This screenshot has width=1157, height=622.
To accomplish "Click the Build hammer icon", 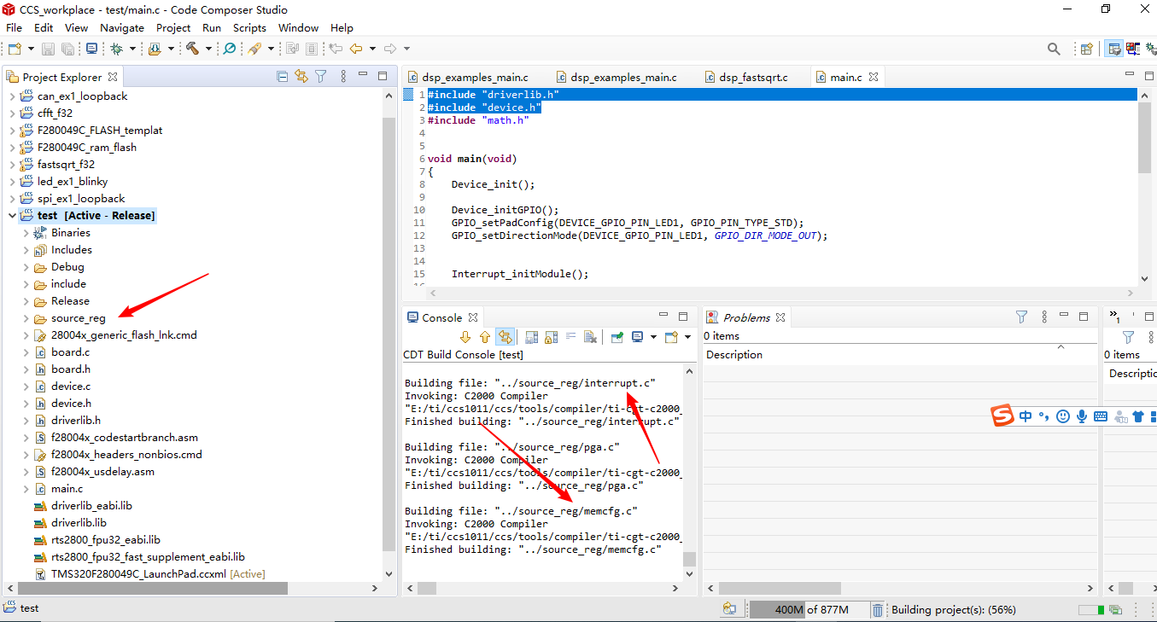I will click(x=192, y=49).
